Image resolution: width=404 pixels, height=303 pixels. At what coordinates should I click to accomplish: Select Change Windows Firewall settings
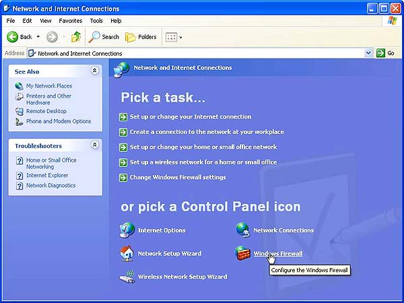(178, 177)
